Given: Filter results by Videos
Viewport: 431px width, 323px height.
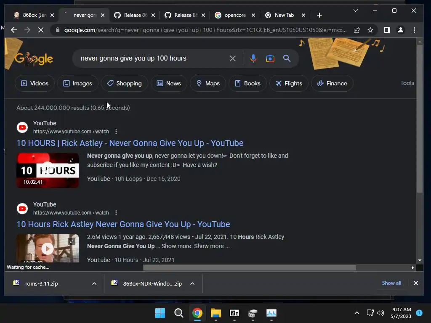Looking at the screenshot, I should coord(35,83).
